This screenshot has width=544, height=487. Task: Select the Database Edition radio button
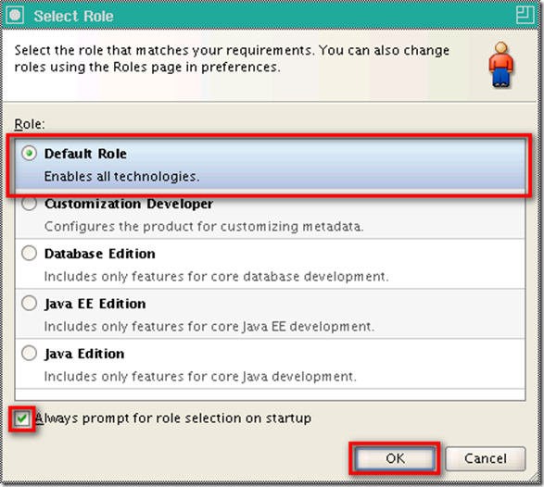click(x=29, y=253)
